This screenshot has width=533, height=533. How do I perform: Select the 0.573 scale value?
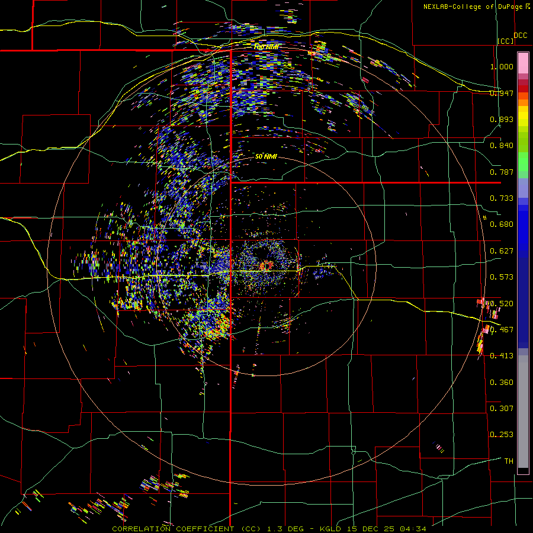pos(502,277)
